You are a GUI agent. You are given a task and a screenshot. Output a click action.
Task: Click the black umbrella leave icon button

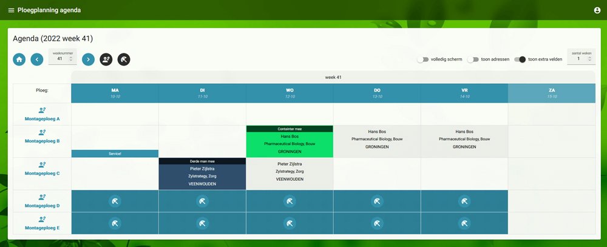123,59
